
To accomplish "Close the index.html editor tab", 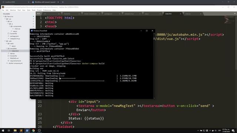I will coord(180,14).
